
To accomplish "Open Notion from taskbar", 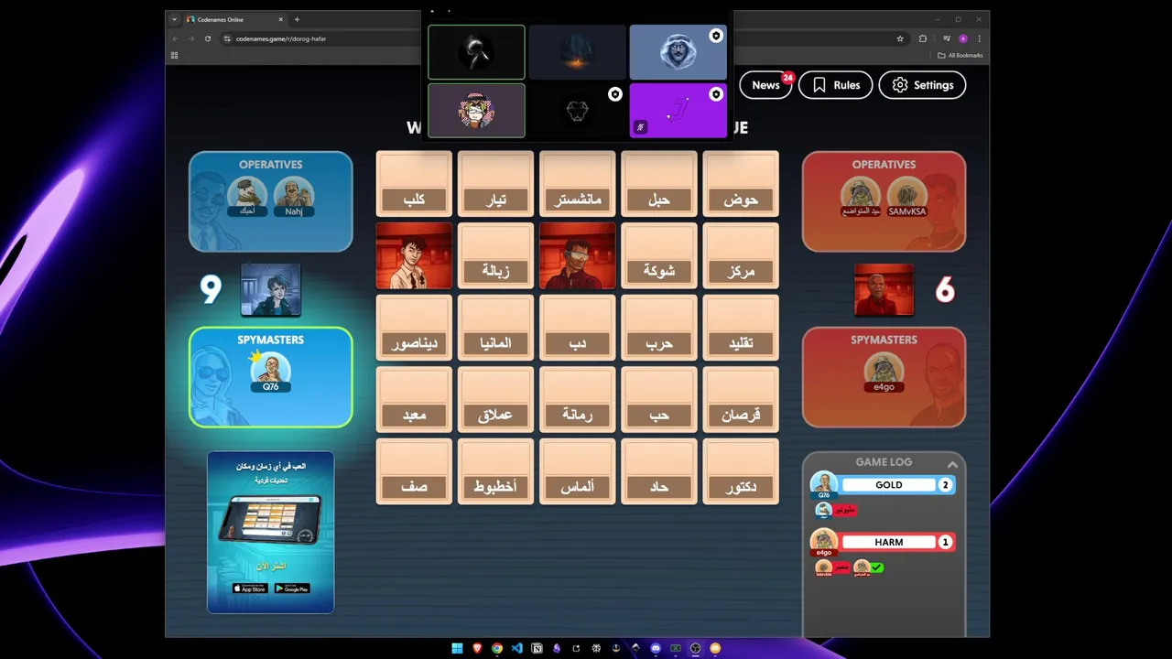I will click(537, 648).
